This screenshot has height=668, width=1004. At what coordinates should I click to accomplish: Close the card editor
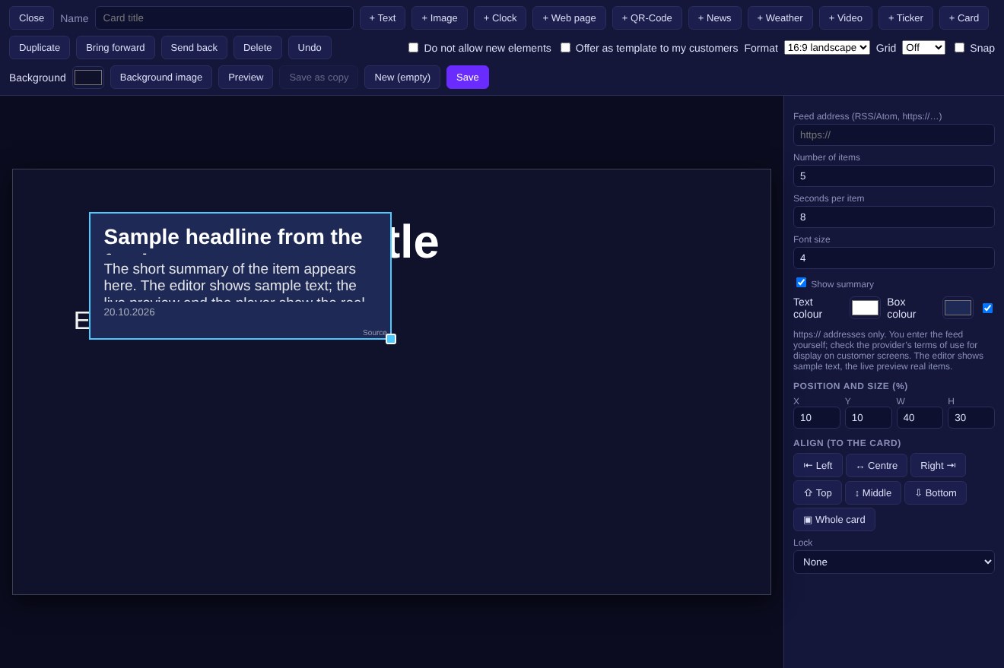tap(31, 18)
